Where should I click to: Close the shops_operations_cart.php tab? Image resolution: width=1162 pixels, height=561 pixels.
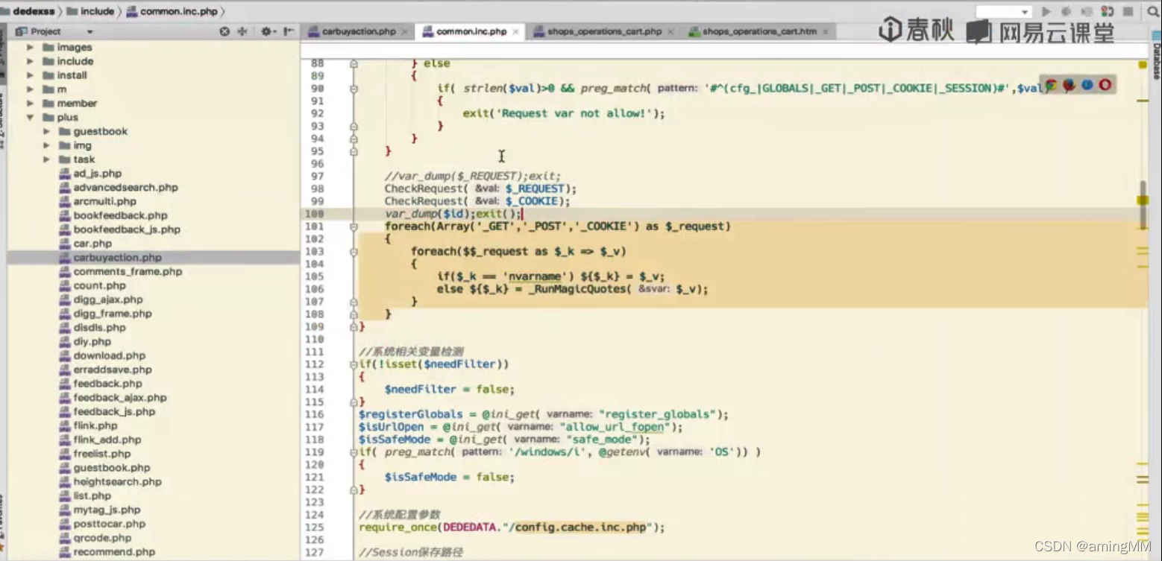click(670, 32)
